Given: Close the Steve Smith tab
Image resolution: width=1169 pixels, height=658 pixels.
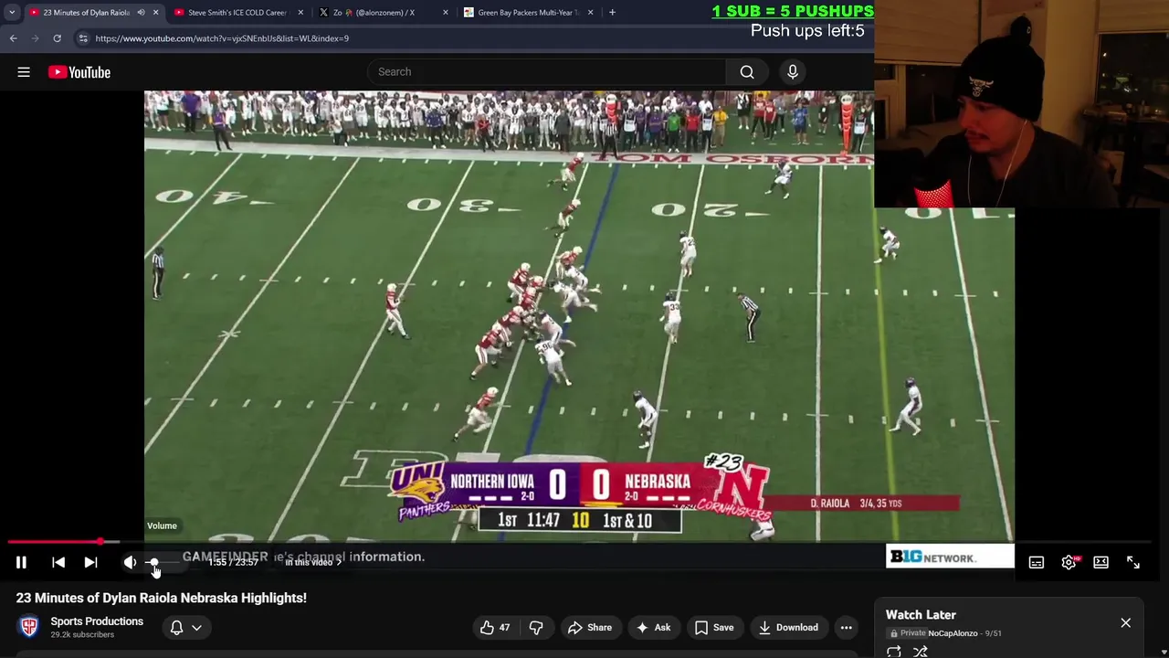Looking at the screenshot, I should (300, 13).
